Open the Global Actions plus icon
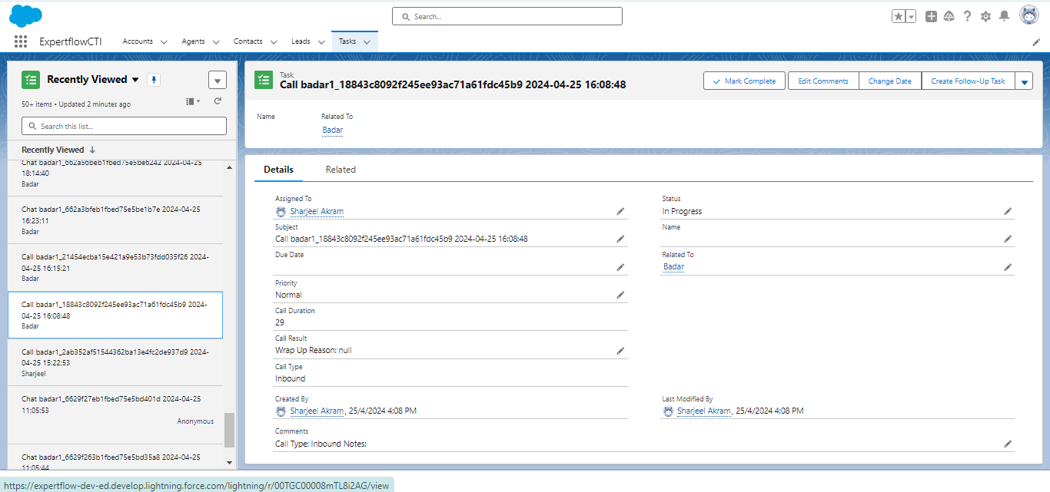 point(931,16)
